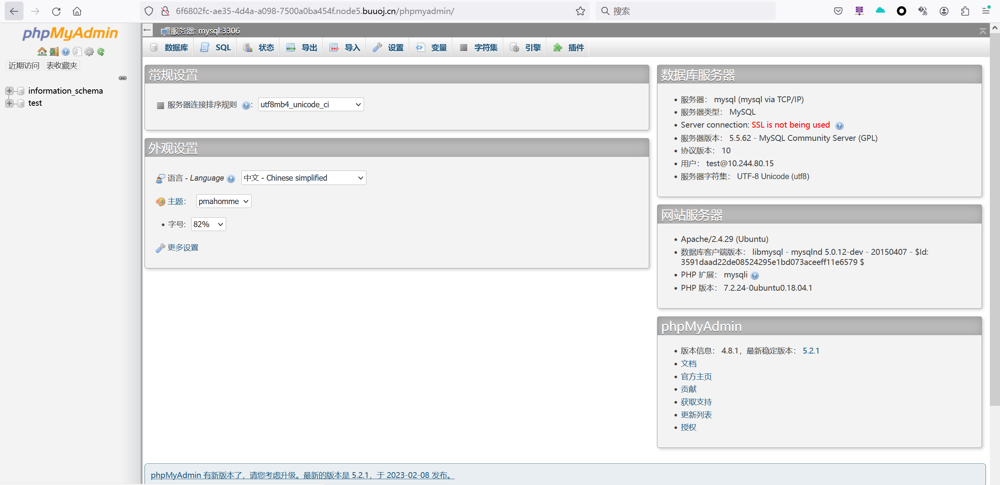The width and height of the screenshot is (1000, 485).
Task: Click the 表收藏夹 (Favorites) button
Action: [x=62, y=66]
